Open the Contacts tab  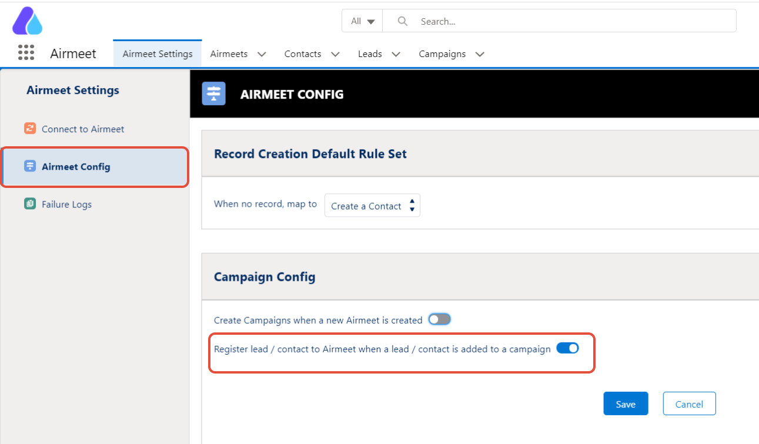point(303,54)
